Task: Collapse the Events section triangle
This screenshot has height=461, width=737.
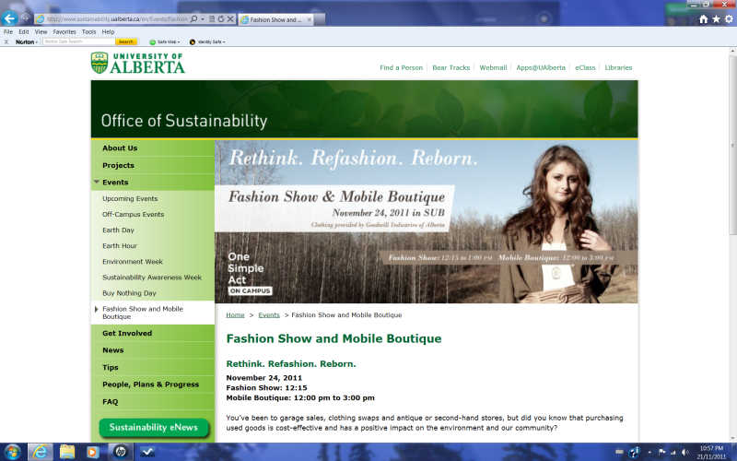Action: click(97, 182)
